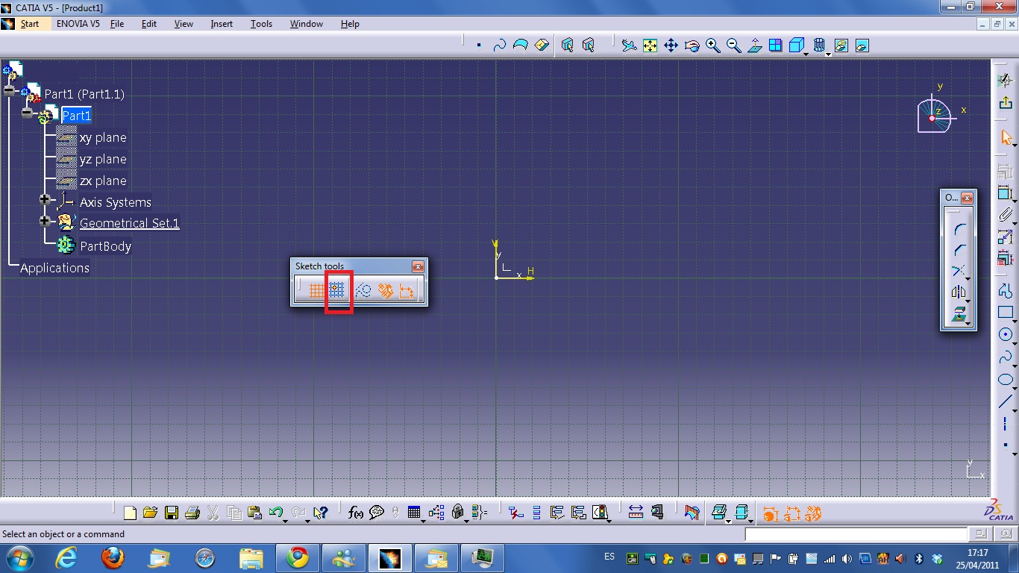1019x573 pixels.
Task: Select the Spline tool in right toolbar
Action: pyautogui.click(x=1006, y=357)
